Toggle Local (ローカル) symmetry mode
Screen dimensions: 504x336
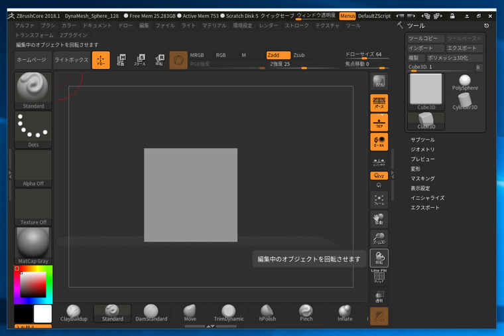point(379,141)
